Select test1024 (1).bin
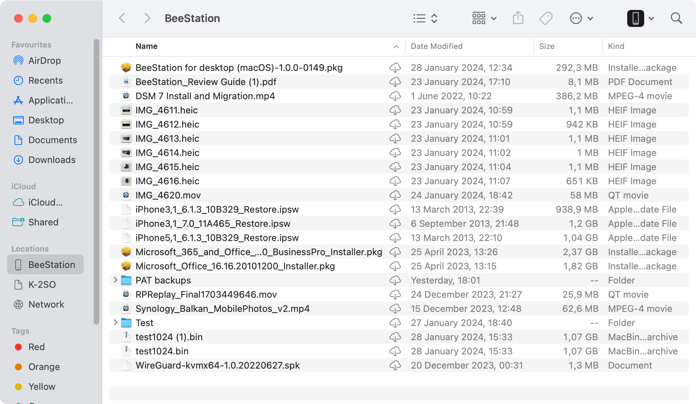Viewport: 696px width, 404px height. (399, 337)
